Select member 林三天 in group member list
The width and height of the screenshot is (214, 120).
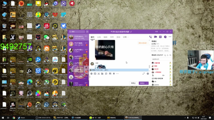click(161, 69)
